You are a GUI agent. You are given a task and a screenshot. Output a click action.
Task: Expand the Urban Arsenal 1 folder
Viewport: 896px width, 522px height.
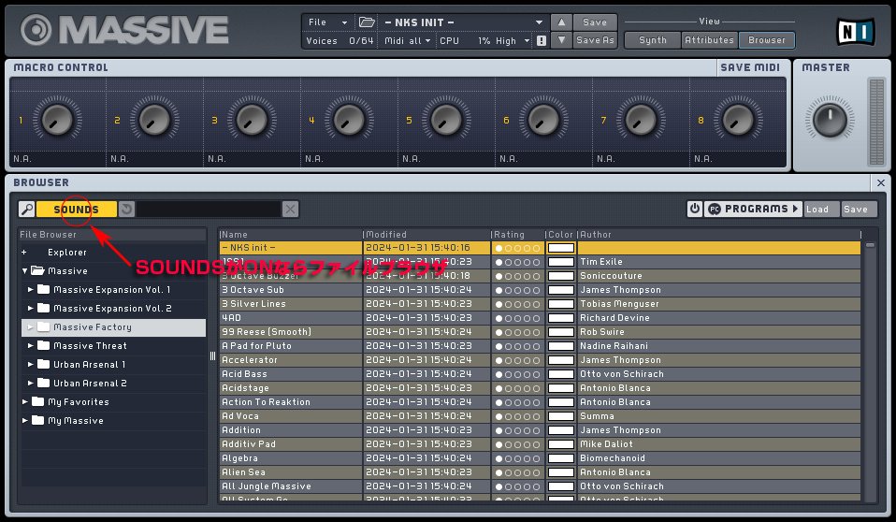point(31,364)
